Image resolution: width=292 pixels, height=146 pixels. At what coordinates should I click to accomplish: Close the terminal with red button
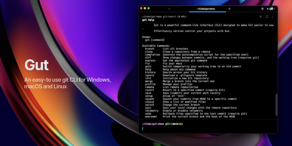click(x=141, y=9)
